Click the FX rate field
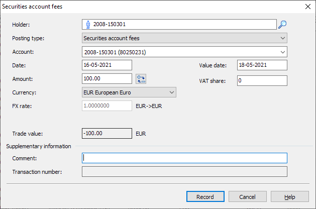316x209 pixels. click(x=107, y=106)
